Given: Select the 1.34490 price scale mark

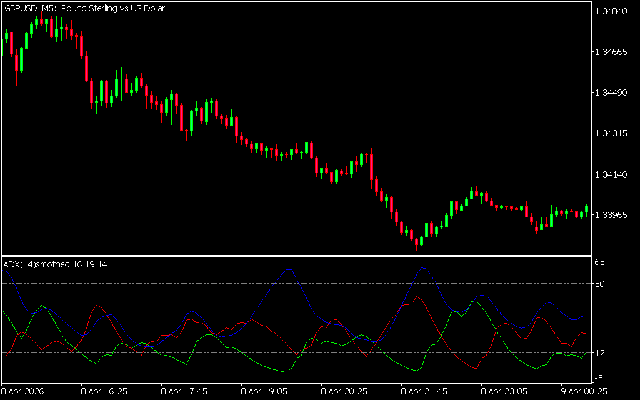Looking at the screenshot, I should coord(612,93).
